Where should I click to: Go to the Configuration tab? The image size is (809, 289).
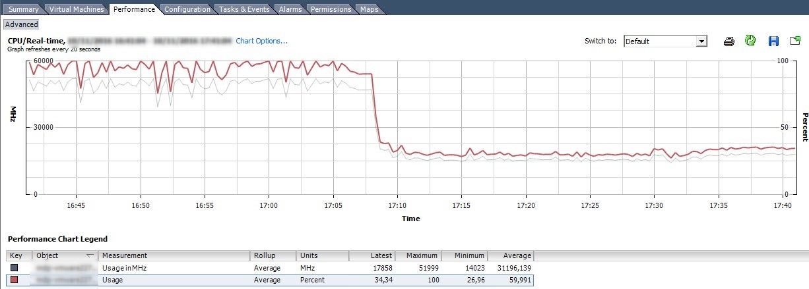187,9
